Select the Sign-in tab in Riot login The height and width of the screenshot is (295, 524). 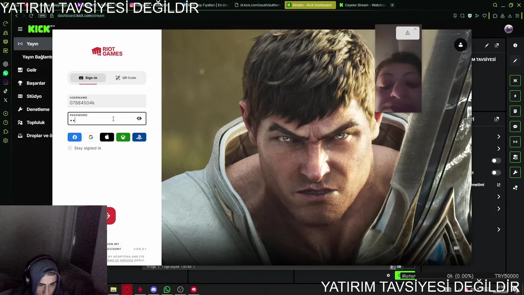(x=88, y=78)
